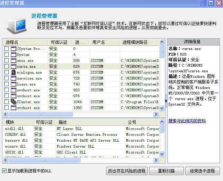Click process list scroll right arrow
Image resolution: width=223 pixels, height=181 pixels.
(x=156, y=114)
